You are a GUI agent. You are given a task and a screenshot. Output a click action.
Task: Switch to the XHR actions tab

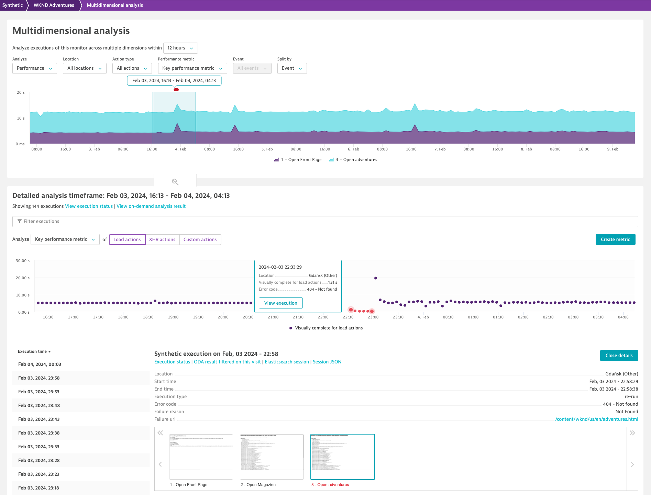tap(162, 239)
